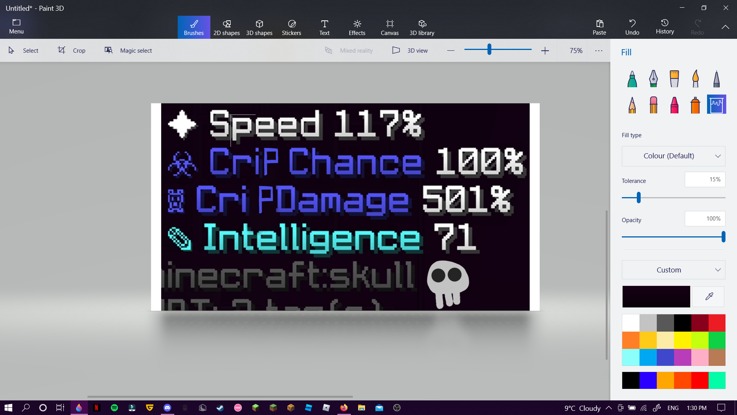Select the Crayon tool
Screen dimensions: 737x415
(x=674, y=105)
